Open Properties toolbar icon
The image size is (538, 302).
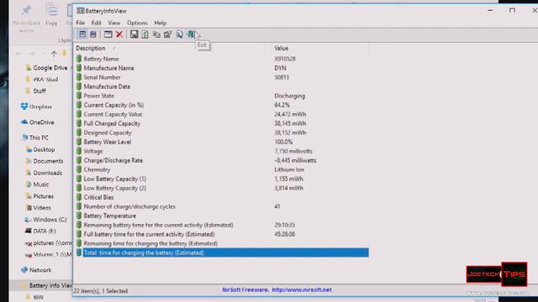[x=167, y=34]
